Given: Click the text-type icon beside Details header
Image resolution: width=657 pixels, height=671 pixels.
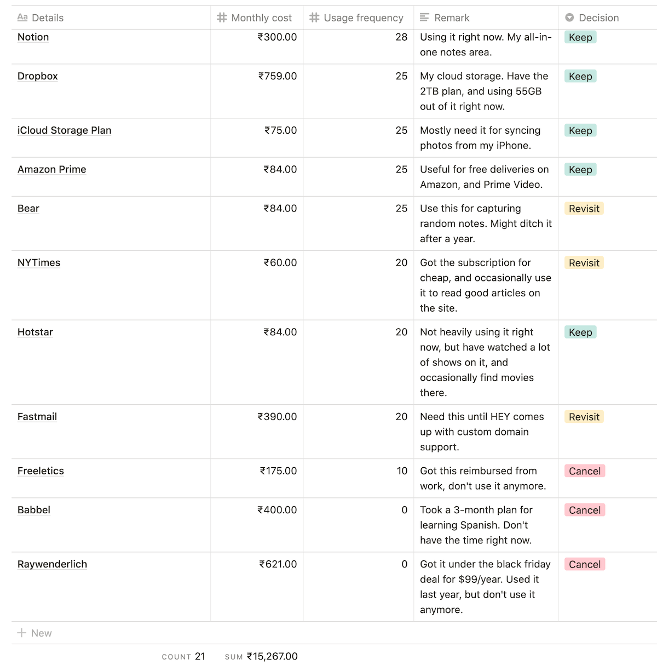Looking at the screenshot, I should click(x=22, y=18).
